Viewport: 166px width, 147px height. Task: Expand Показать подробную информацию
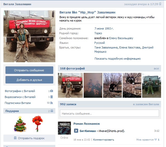click(117, 59)
